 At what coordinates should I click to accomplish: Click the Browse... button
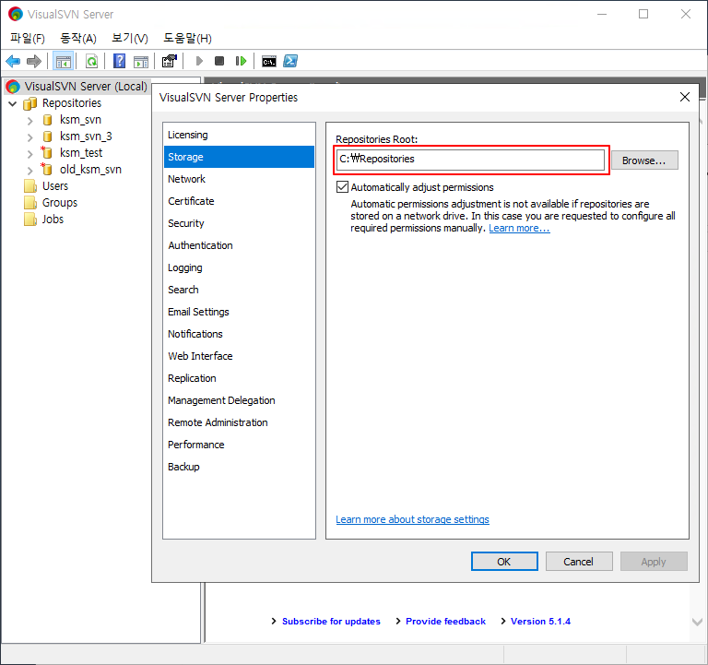(x=644, y=160)
